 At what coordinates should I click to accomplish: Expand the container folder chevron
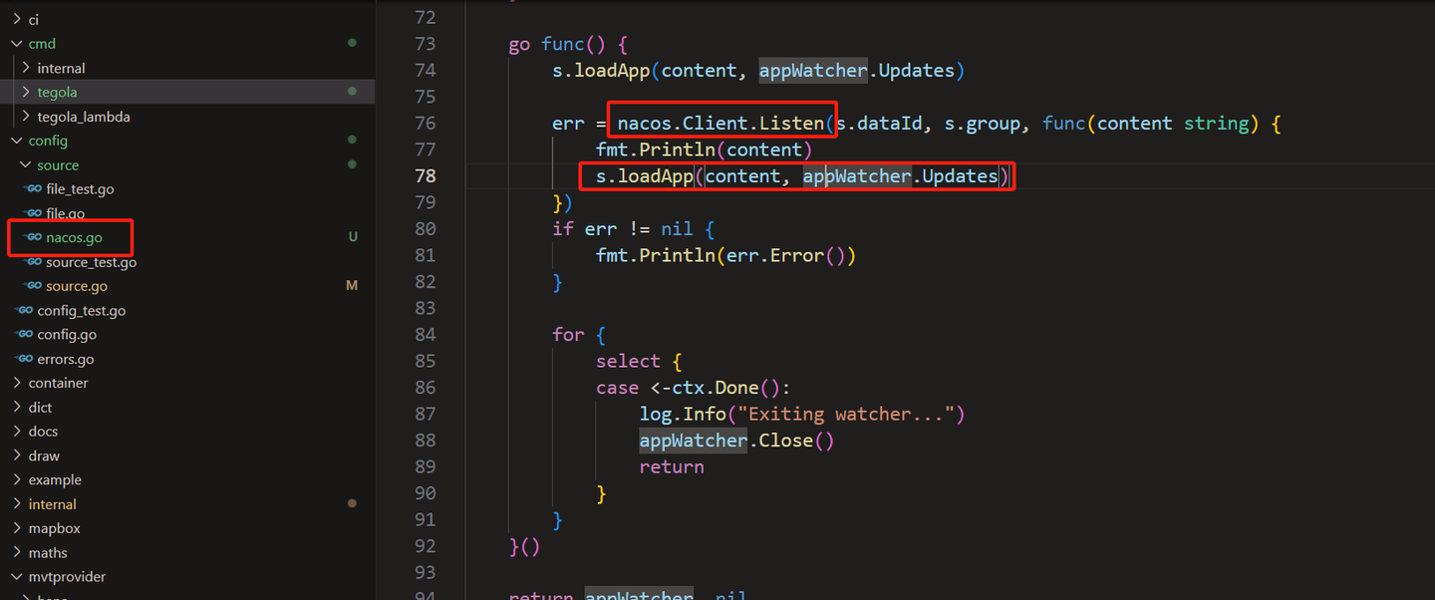point(17,383)
